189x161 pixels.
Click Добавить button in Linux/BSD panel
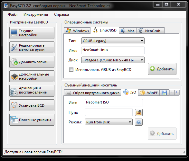(162, 69)
